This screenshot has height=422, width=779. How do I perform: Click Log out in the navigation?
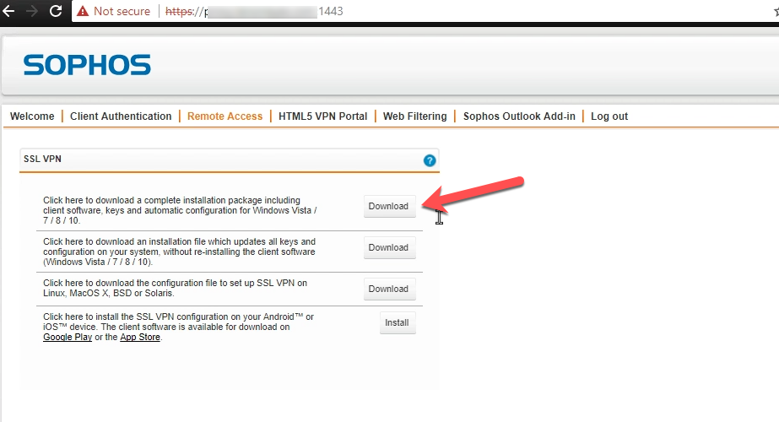point(609,116)
